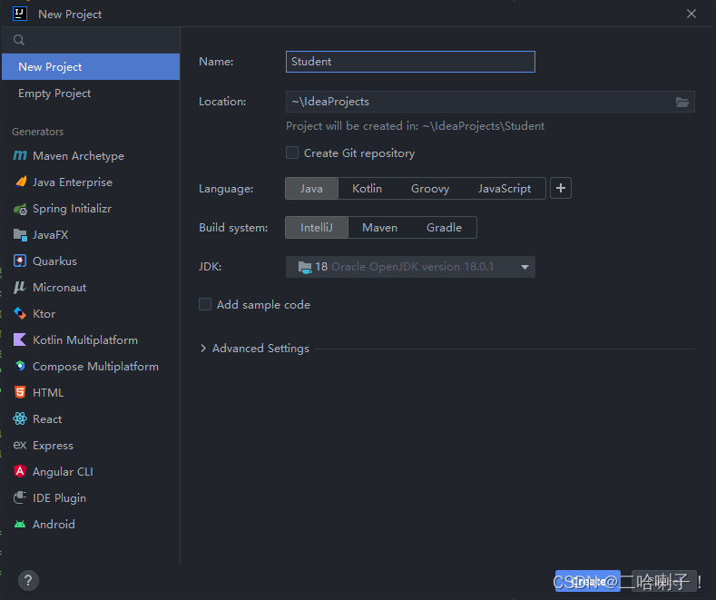716x600 pixels.
Task: Open help with the question mark button
Action: tap(28, 580)
